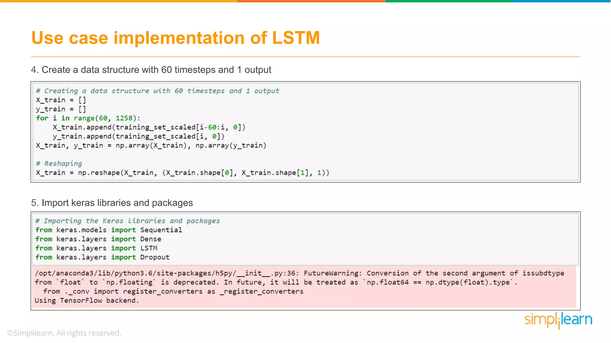Click 'from keras.layers import Dense' line

coord(98,239)
